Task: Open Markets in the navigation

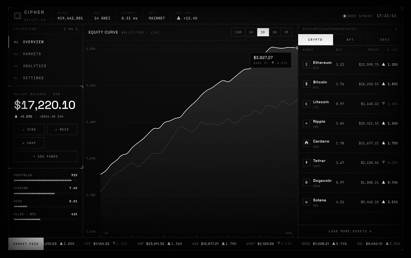Action: (x=46, y=54)
